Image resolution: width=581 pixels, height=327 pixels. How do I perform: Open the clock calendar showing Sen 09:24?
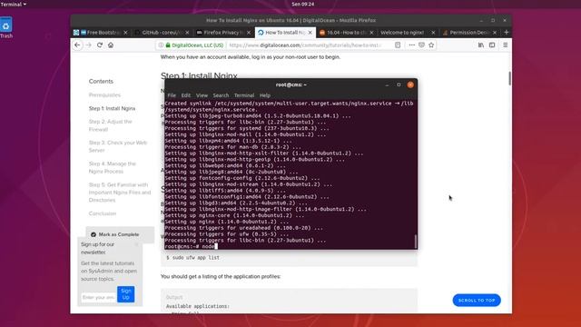click(302, 4)
